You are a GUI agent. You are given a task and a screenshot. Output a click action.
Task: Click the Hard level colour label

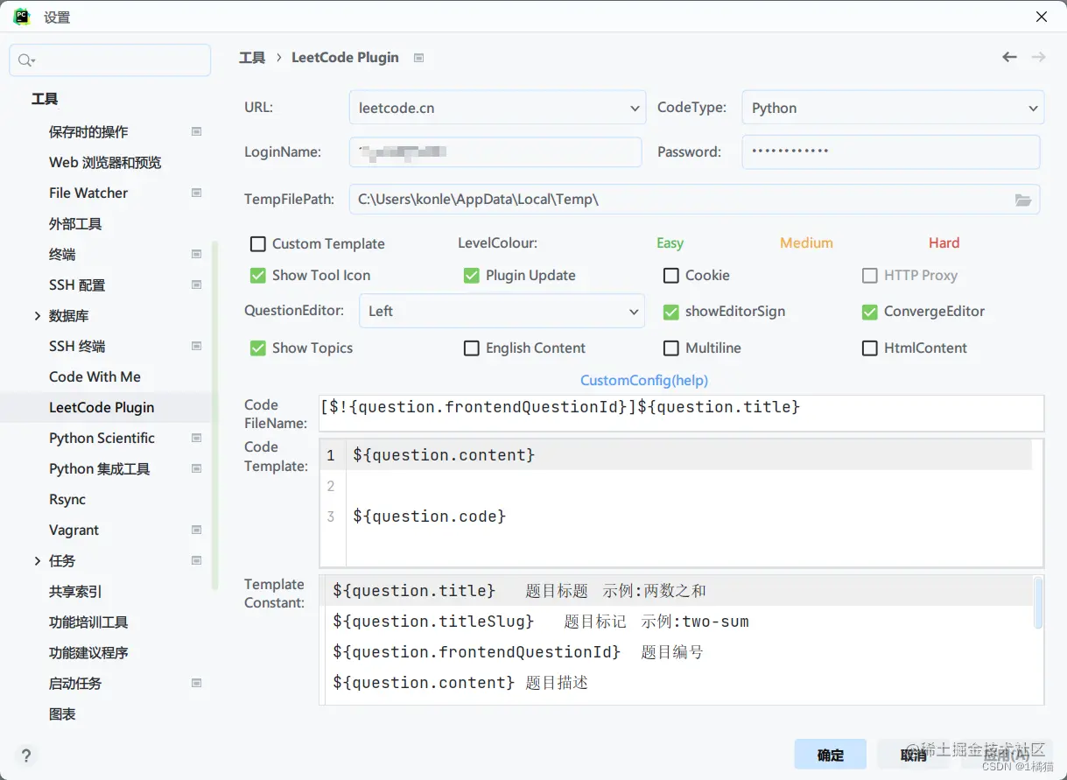pyautogui.click(x=944, y=242)
